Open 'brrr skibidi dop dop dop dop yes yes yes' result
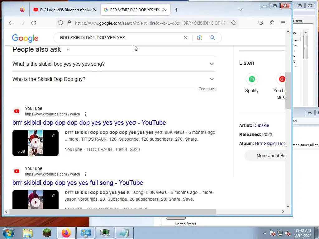 tap(89, 123)
